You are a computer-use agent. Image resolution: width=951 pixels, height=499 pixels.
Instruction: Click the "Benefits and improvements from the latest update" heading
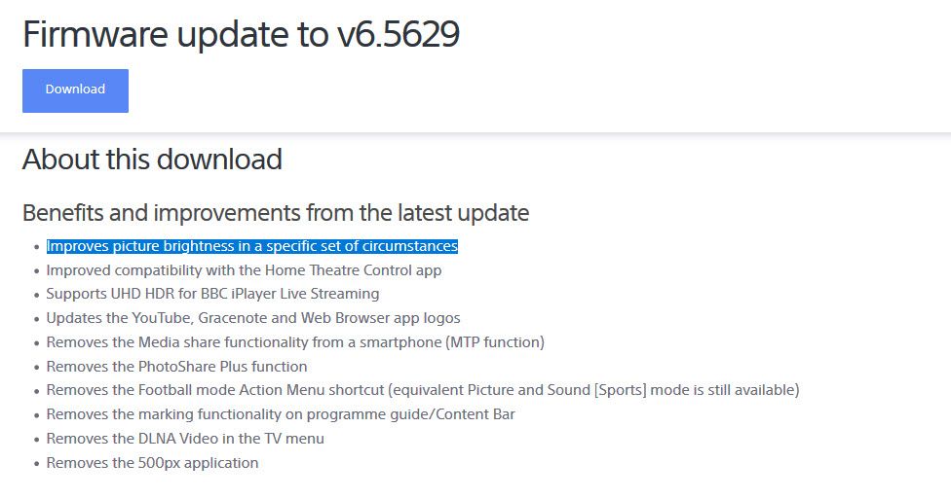276,212
